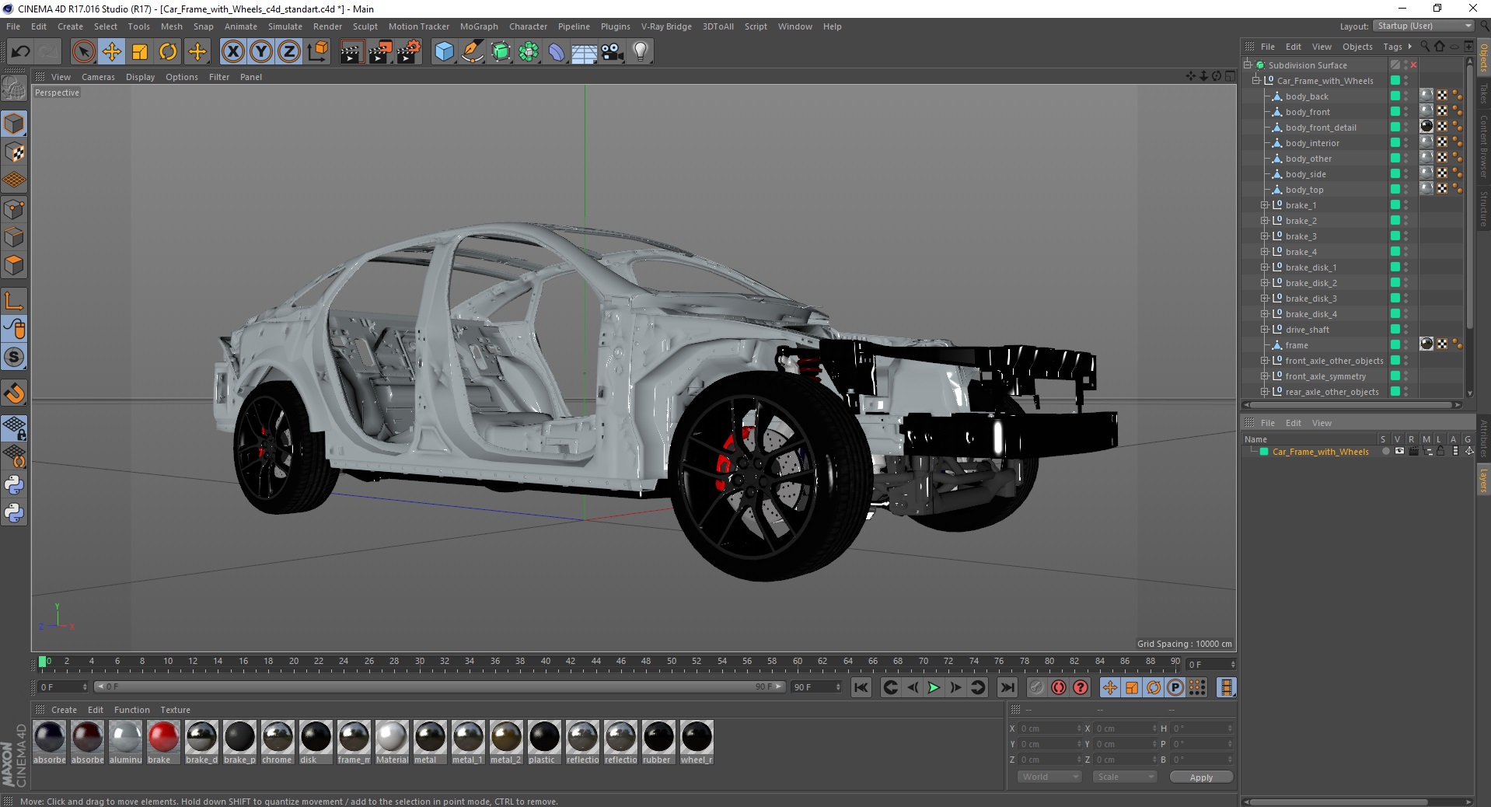Open the World coordinate dropdown
The image size is (1491, 807).
1049,777
